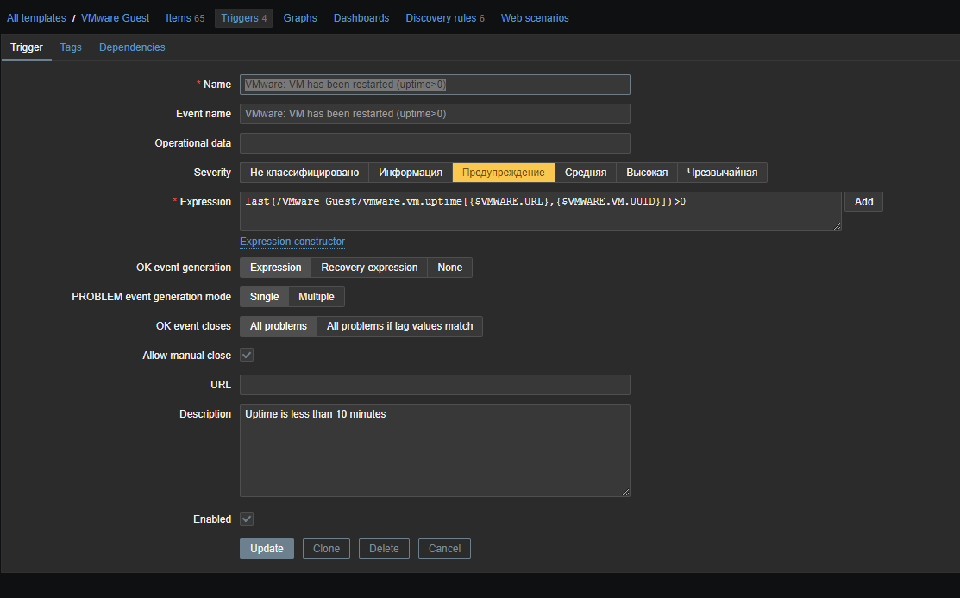Select the Средняя severity level
This screenshot has height=598, width=960.
point(585,172)
